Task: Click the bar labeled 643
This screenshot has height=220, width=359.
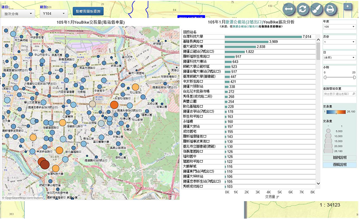Action: coord(228,62)
